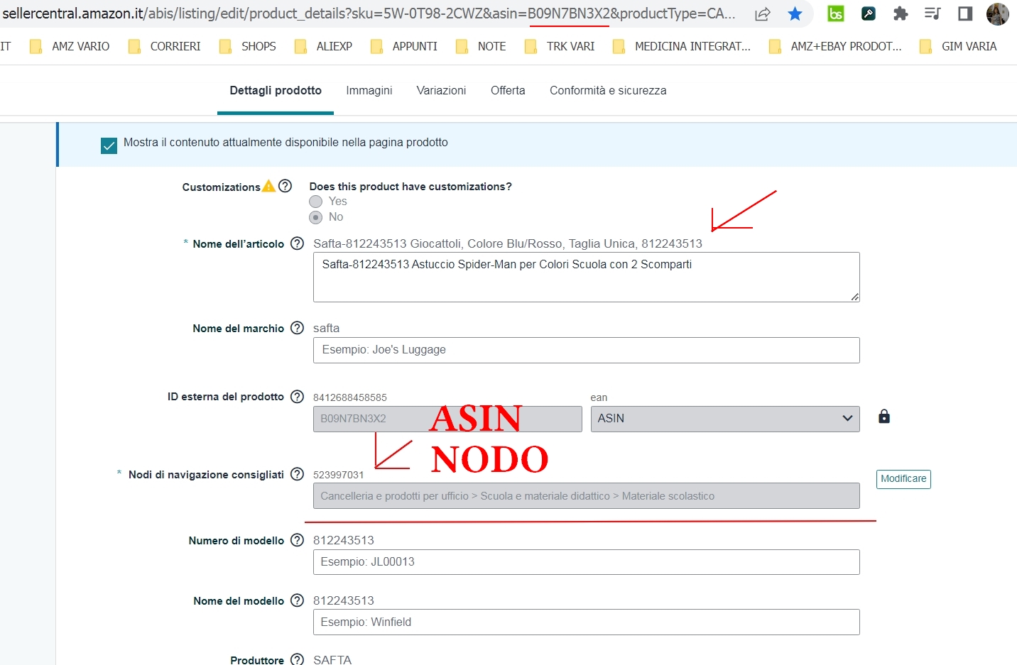Click the share page icon in address bar
This screenshot has width=1017, height=665.
click(x=763, y=14)
